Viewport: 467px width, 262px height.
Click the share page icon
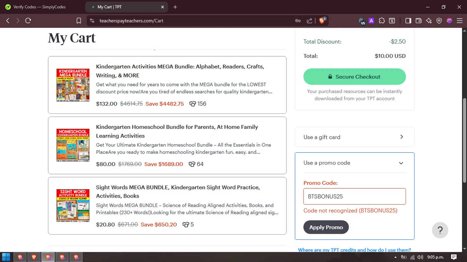(x=309, y=21)
